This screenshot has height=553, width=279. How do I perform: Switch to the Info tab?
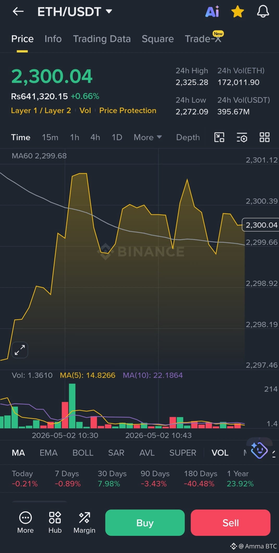tap(53, 39)
